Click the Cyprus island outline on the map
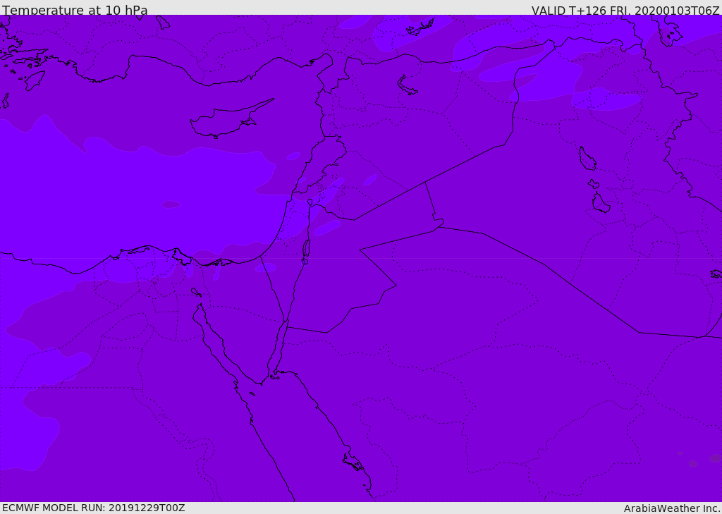 231,119
